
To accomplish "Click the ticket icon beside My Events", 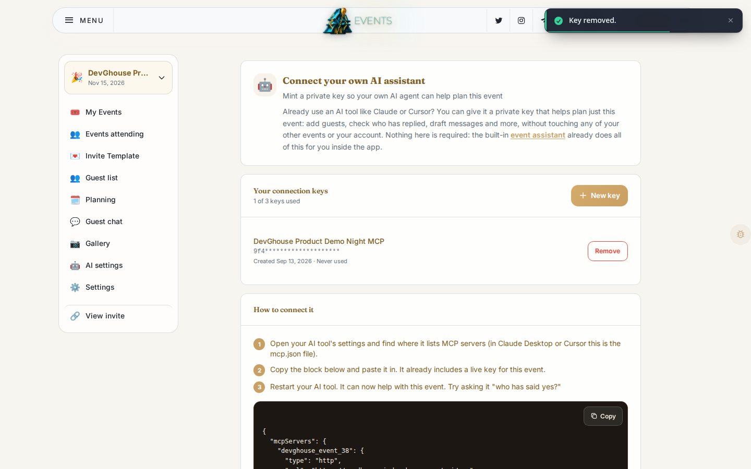I will [x=75, y=112].
